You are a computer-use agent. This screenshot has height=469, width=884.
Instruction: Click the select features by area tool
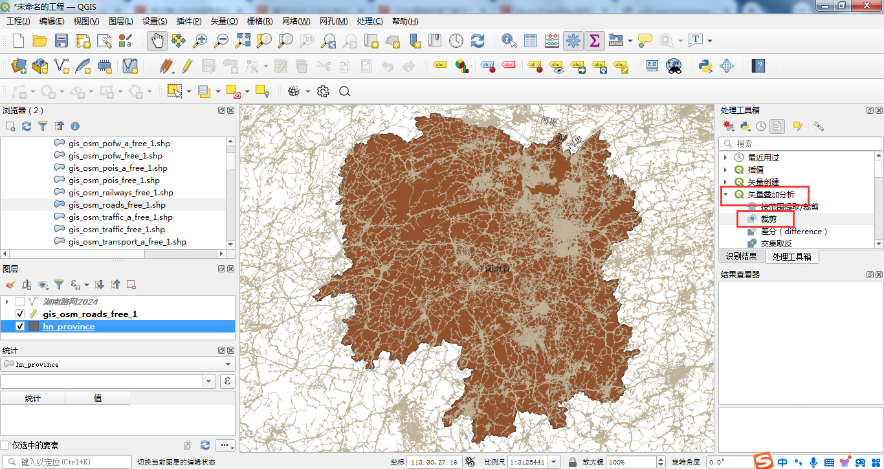[x=175, y=91]
